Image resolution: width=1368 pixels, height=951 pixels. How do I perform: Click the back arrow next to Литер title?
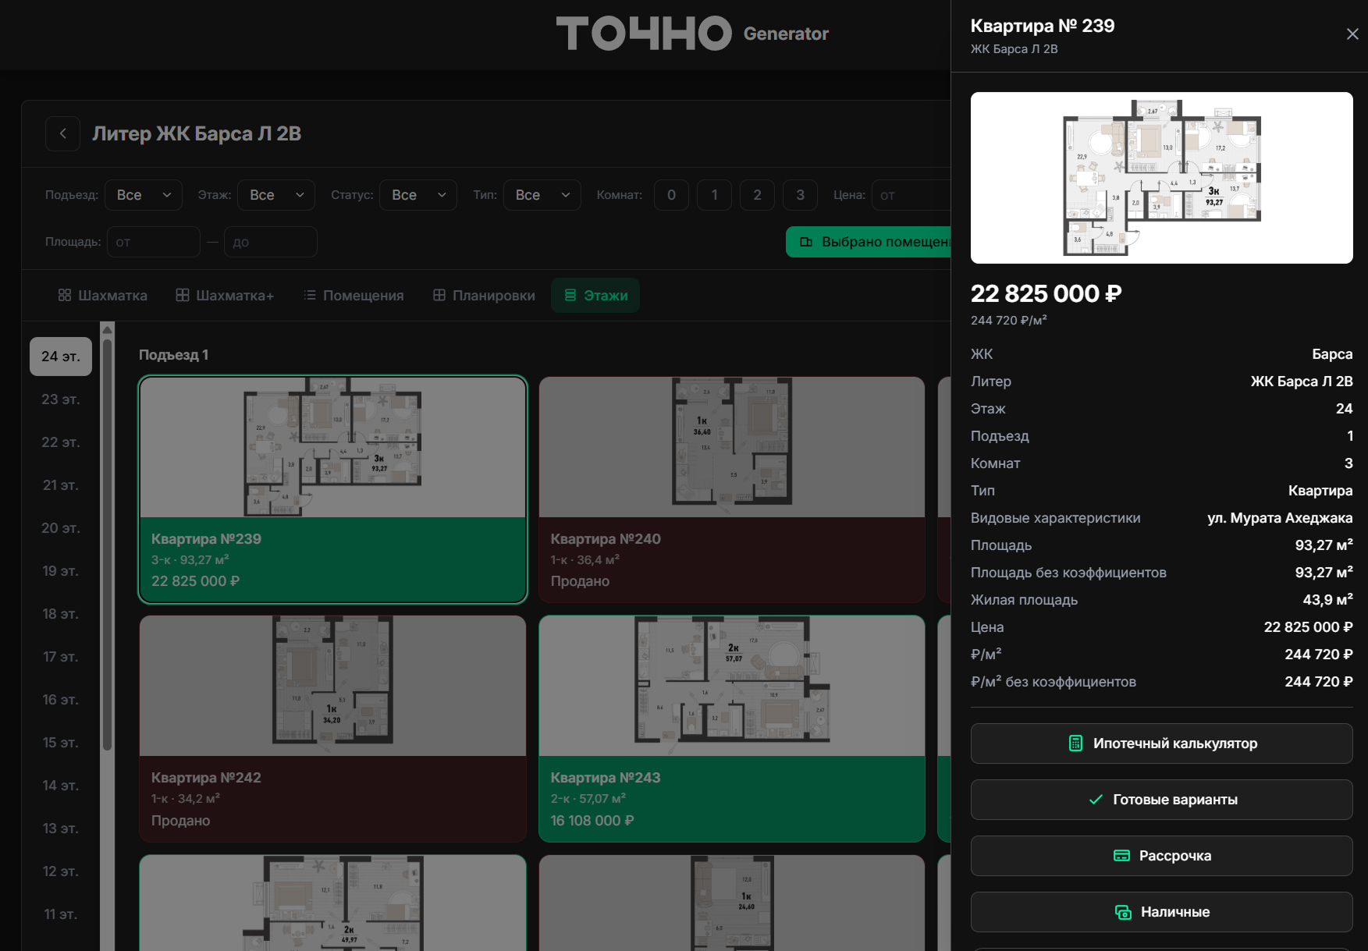(x=62, y=133)
